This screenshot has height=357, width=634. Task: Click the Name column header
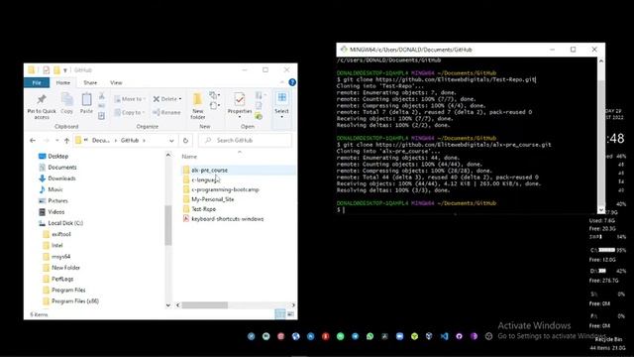point(189,157)
